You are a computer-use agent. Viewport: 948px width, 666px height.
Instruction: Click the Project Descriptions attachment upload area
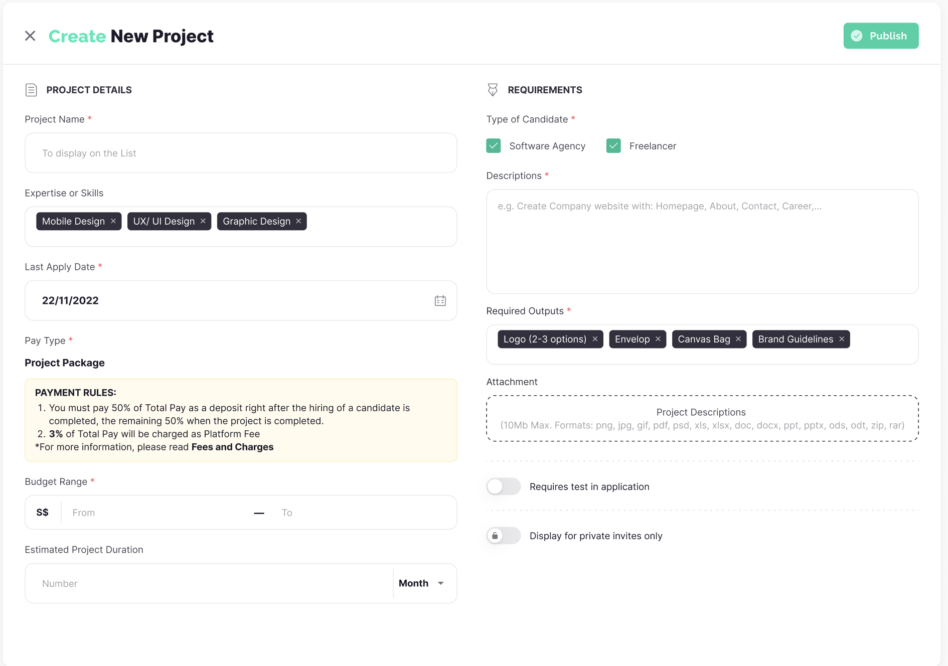[x=702, y=418]
